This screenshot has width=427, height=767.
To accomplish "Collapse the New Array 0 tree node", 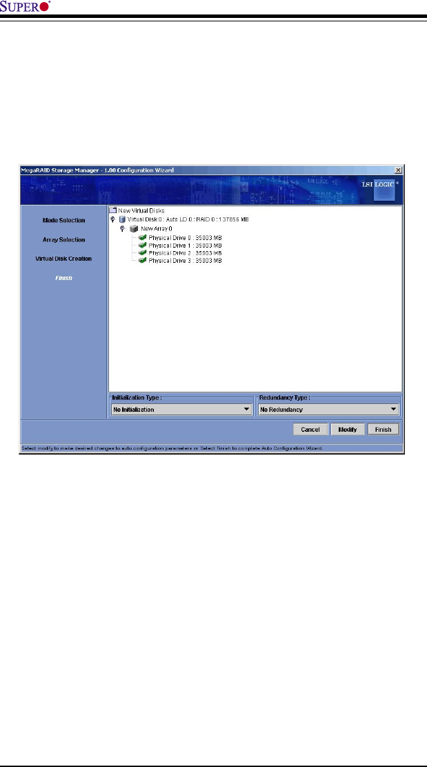I will coord(123,228).
